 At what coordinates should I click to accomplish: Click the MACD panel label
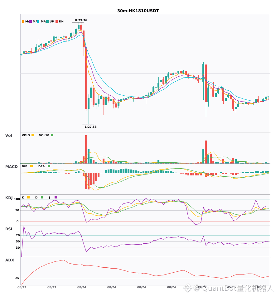(x=11, y=167)
